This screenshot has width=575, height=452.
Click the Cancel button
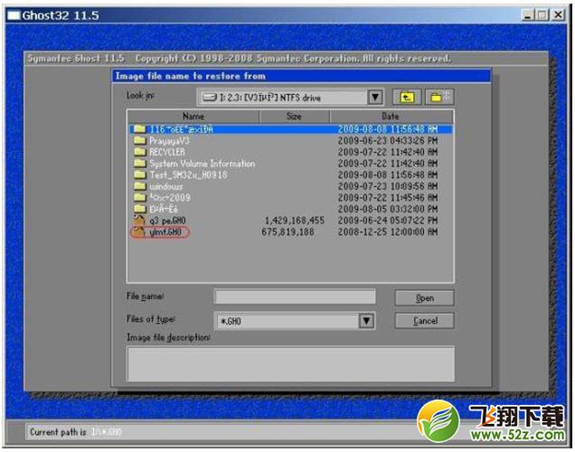tap(424, 321)
